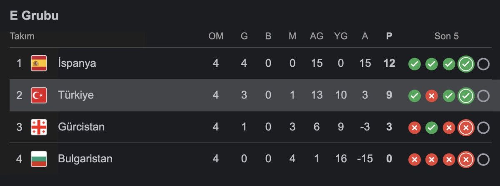Click İspanya's latest circled win icon

tap(466, 64)
